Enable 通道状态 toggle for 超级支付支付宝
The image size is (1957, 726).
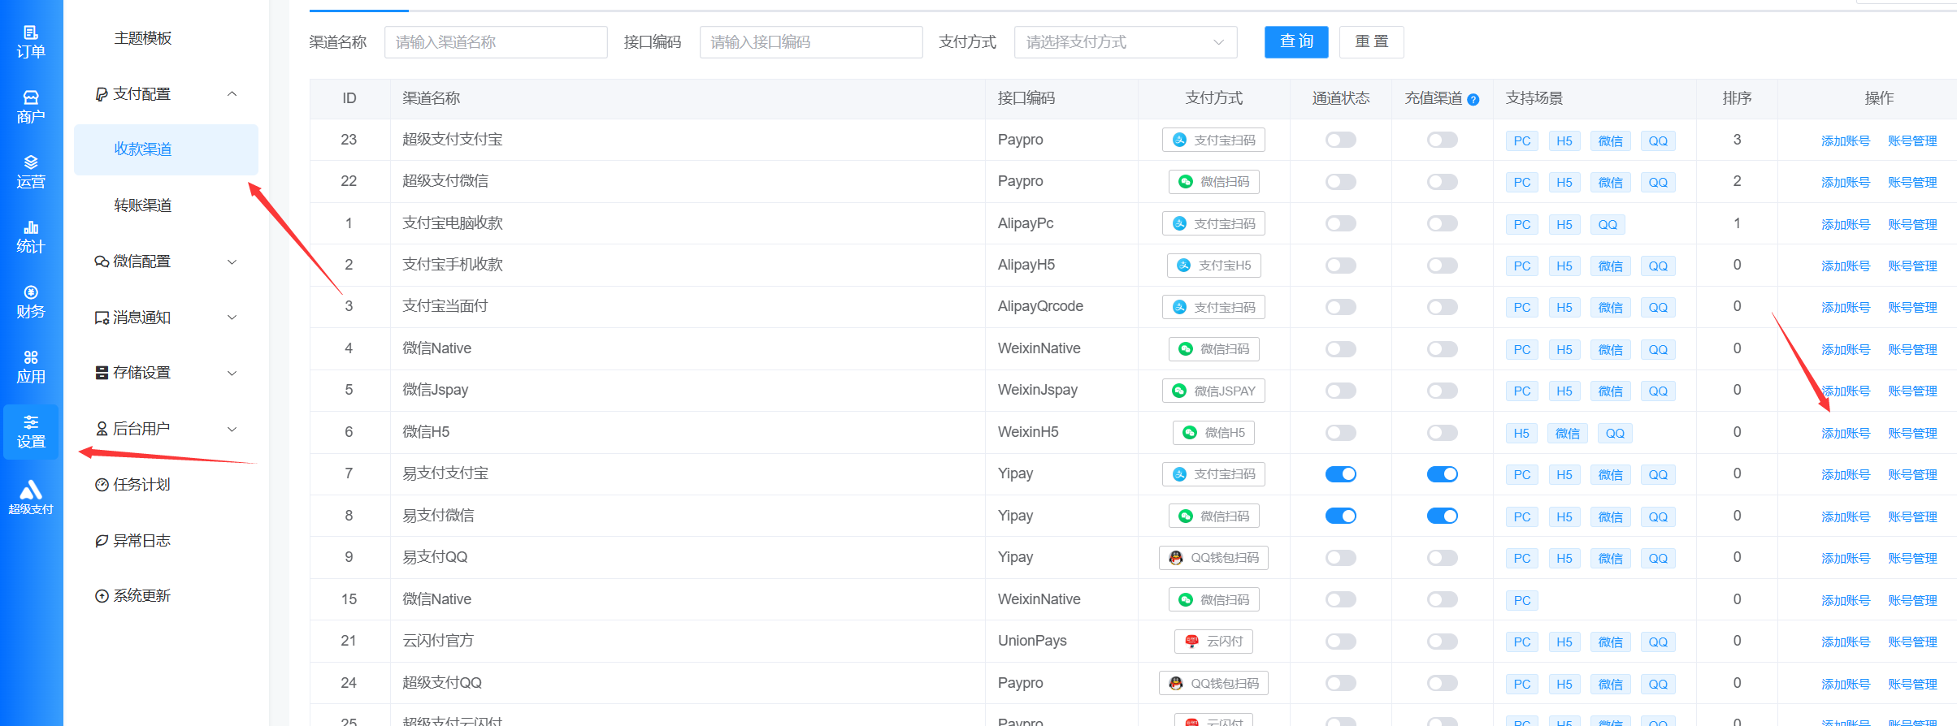[x=1341, y=140]
